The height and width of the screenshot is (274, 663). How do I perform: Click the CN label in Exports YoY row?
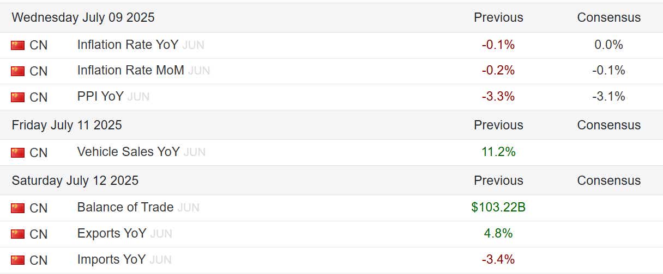tap(39, 234)
